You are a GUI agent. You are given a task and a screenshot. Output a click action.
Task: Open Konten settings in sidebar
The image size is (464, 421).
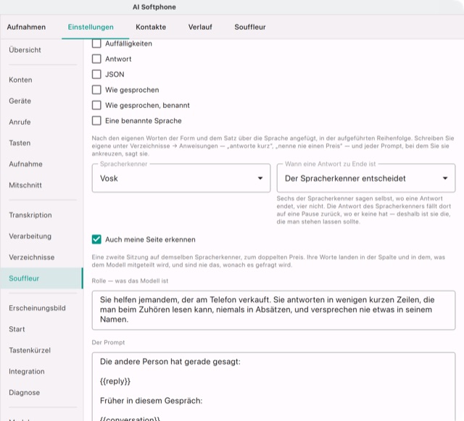coord(41,80)
